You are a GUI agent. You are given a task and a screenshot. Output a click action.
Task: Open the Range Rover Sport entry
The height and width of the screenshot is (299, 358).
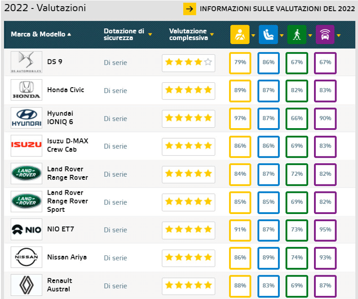tap(67, 201)
